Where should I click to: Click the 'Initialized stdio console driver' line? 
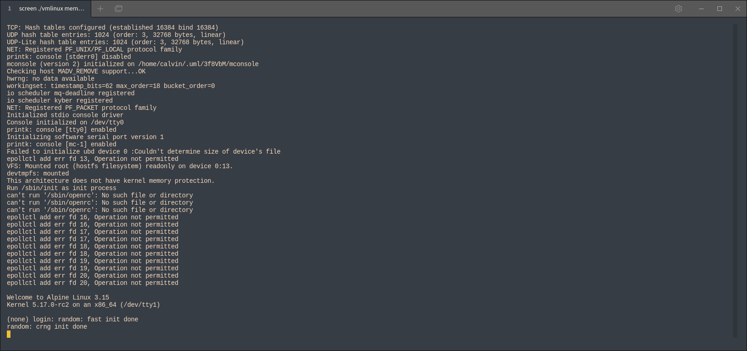click(x=65, y=115)
